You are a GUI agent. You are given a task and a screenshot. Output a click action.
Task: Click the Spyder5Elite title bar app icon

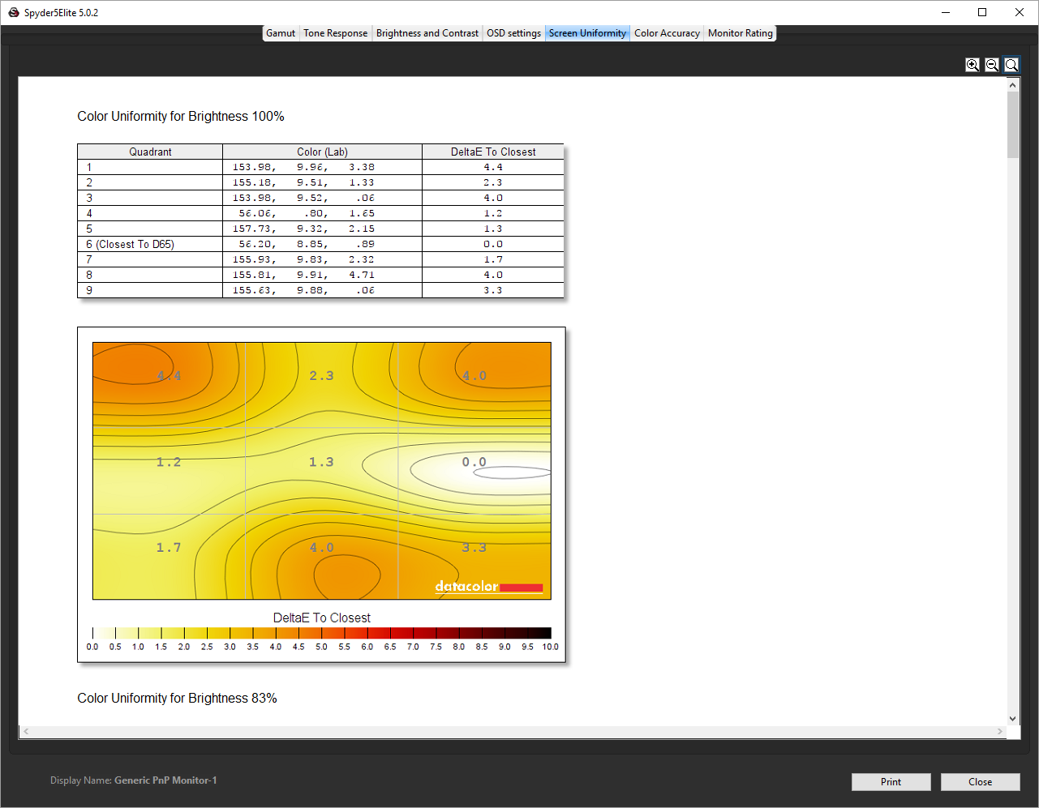click(x=13, y=12)
